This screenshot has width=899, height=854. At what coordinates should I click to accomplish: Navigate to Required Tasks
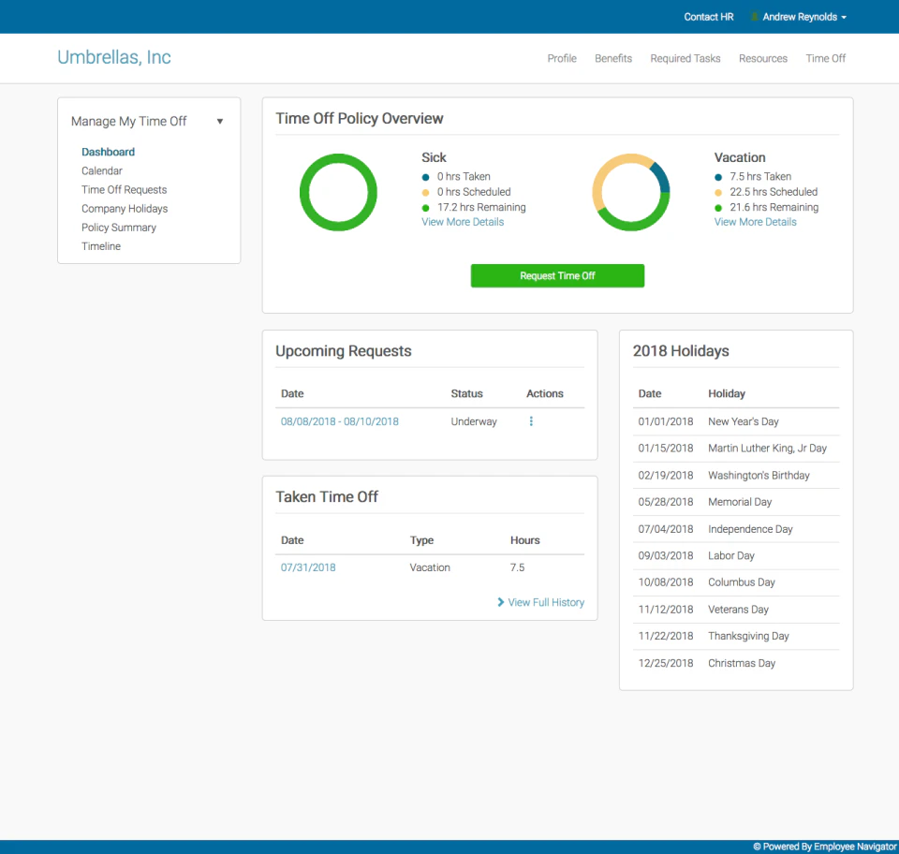[685, 58]
